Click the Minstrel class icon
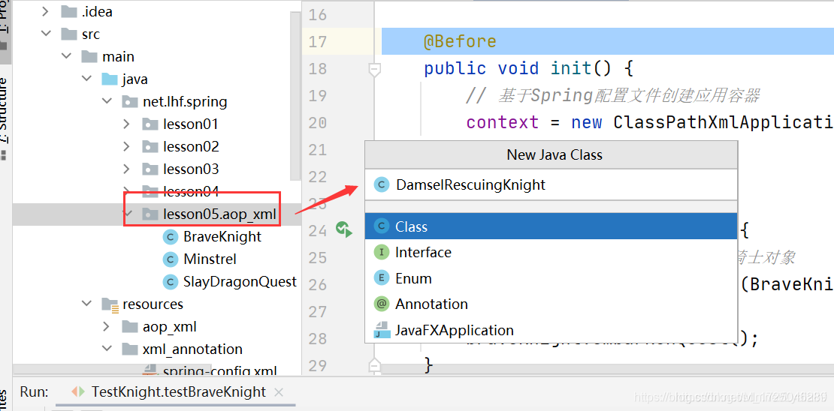 tap(171, 259)
